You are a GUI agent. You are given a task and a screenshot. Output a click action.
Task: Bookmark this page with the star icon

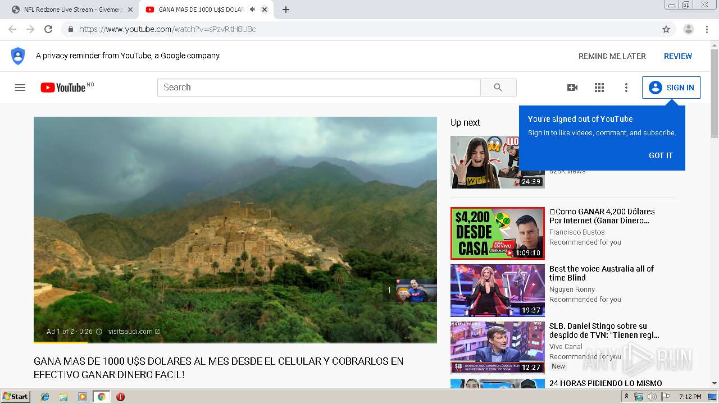(x=666, y=29)
